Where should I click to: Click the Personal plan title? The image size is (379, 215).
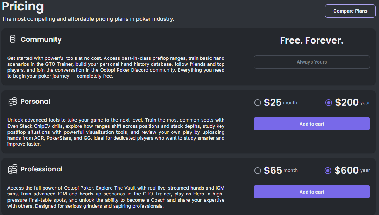(x=35, y=102)
